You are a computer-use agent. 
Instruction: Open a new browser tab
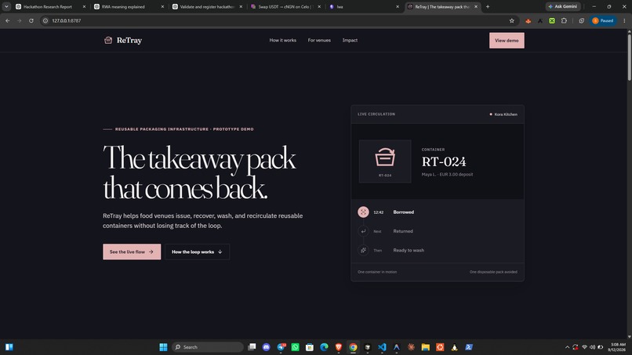coord(488,7)
